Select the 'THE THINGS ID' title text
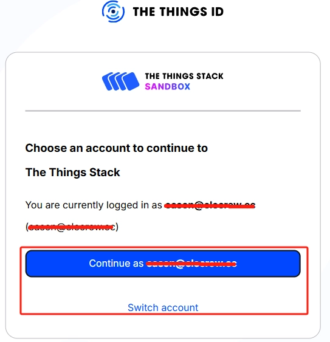The height and width of the screenshot is (342, 330). pos(178,12)
